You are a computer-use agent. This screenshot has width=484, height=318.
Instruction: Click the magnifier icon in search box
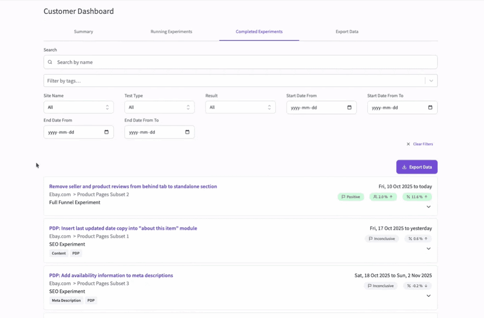coord(50,62)
